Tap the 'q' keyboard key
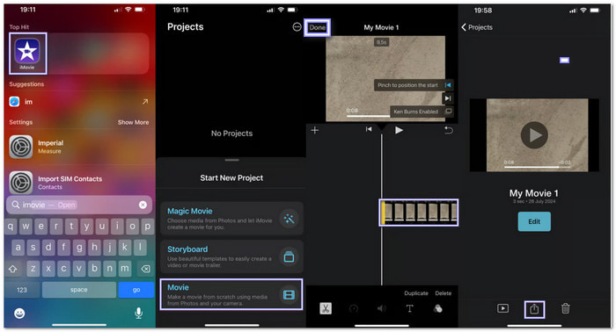This screenshot has width=616, height=332. tap(11, 227)
